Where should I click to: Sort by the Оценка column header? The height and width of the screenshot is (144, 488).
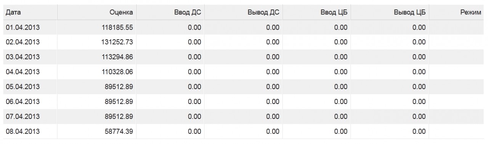click(96, 13)
